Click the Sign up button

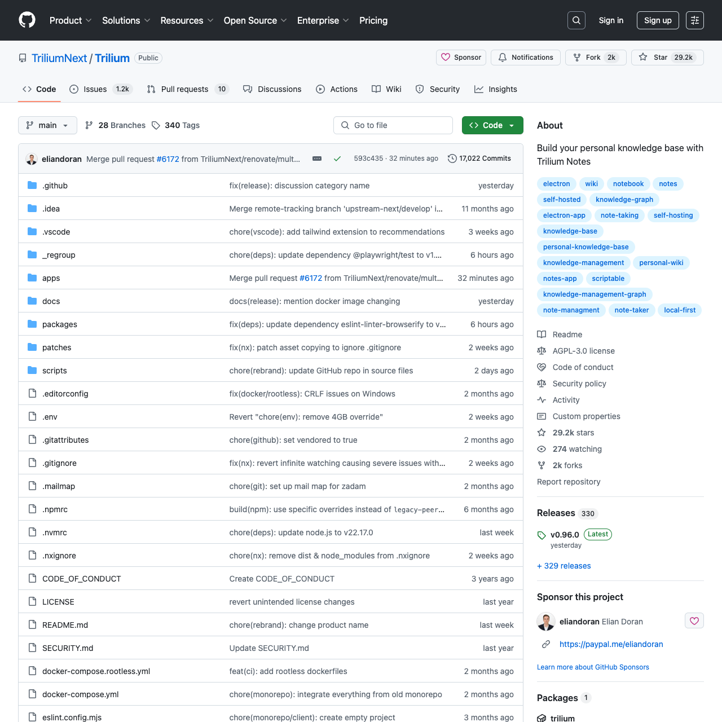pyautogui.click(x=658, y=20)
